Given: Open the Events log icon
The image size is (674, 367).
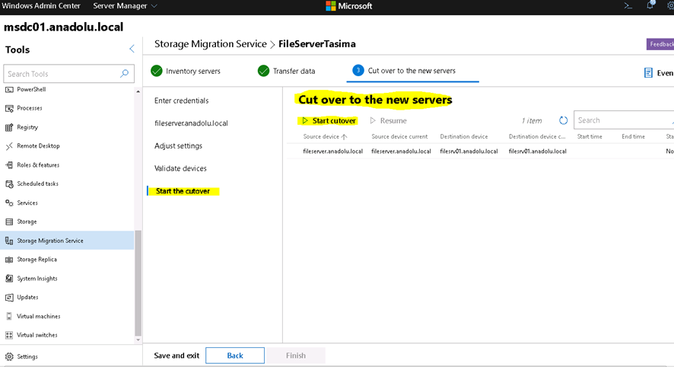Looking at the screenshot, I should pyautogui.click(x=648, y=72).
